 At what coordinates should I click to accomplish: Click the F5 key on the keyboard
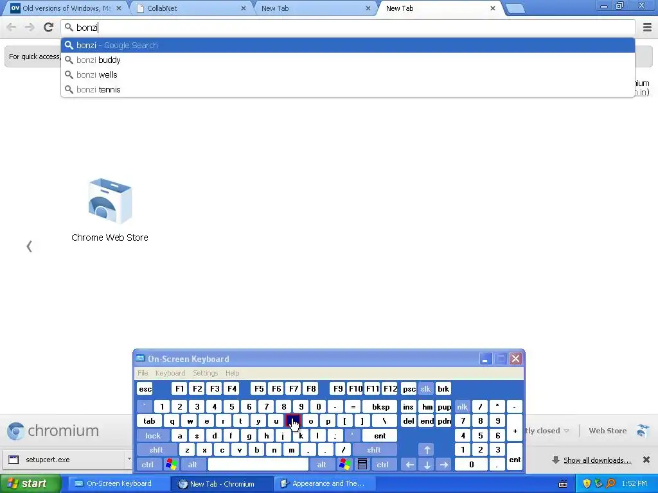pos(259,388)
